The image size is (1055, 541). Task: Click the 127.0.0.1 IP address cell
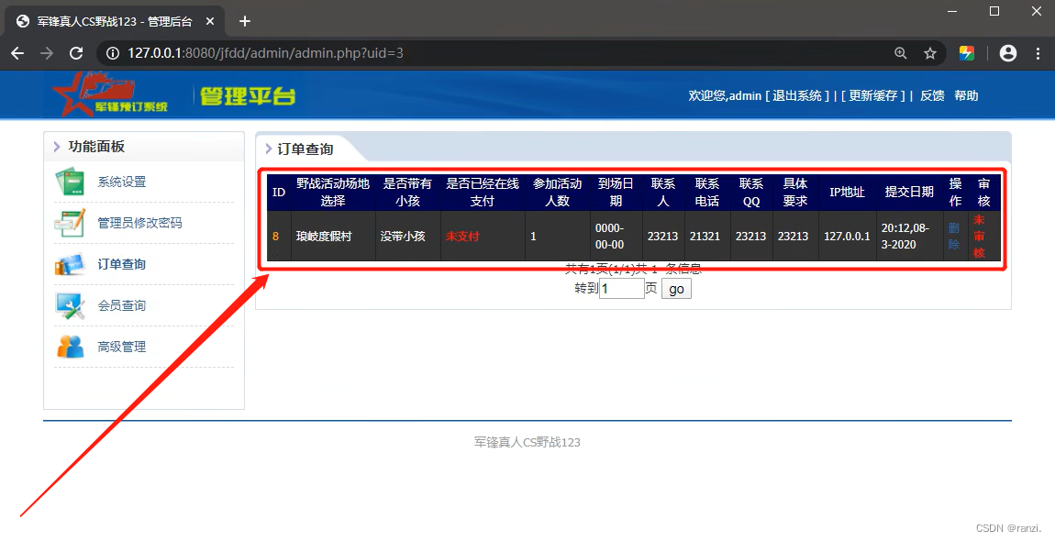tap(847, 237)
